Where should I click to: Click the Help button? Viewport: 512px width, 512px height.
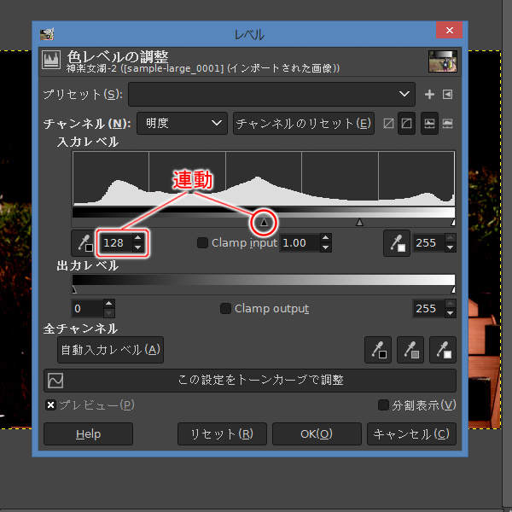pos(88,434)
